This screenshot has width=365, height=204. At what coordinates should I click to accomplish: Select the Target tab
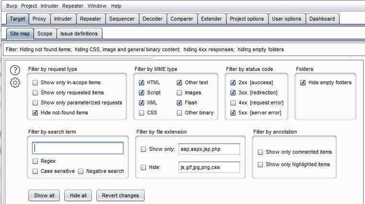(17, 19)
